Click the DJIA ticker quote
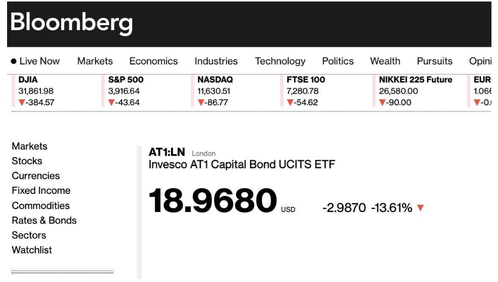This screenshot has width=498, height=282. [x=36, y=91]
